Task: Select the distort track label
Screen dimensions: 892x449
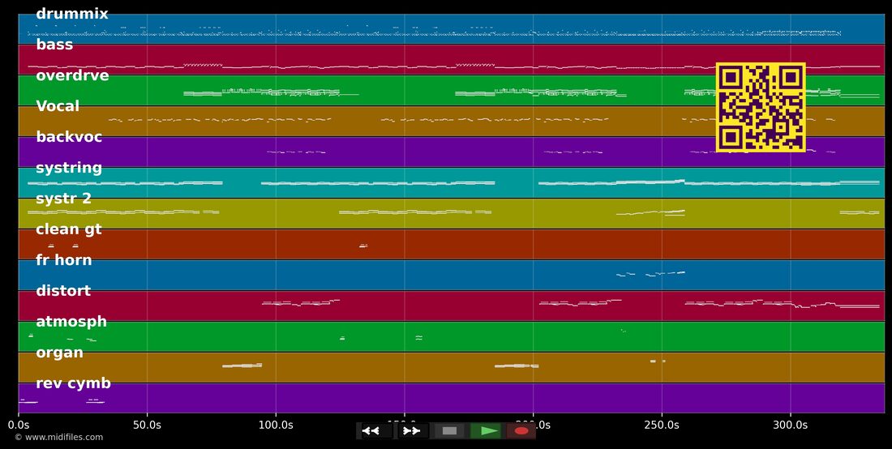Action: tap(63, 291)
